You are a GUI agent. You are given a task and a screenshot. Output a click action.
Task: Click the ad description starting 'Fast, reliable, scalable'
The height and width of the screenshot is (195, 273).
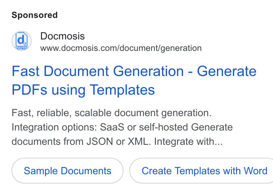122,127
